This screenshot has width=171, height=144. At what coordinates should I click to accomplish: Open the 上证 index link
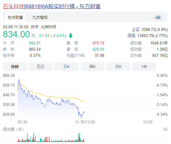click(x=136, y=29)
